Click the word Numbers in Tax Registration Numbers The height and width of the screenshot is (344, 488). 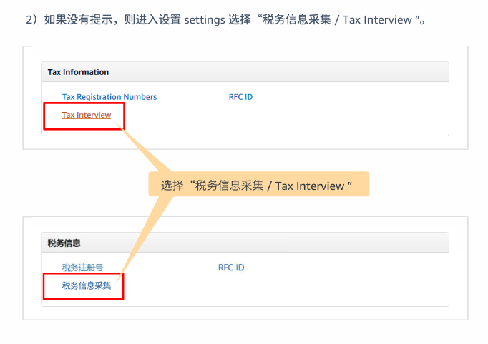click(x=140, y=97)
